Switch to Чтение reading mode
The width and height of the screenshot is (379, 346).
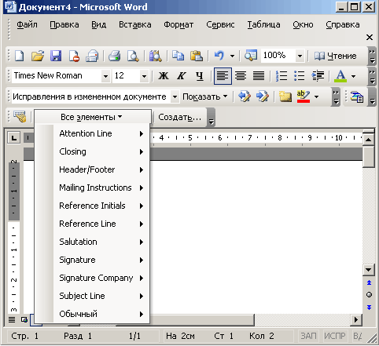336,56
